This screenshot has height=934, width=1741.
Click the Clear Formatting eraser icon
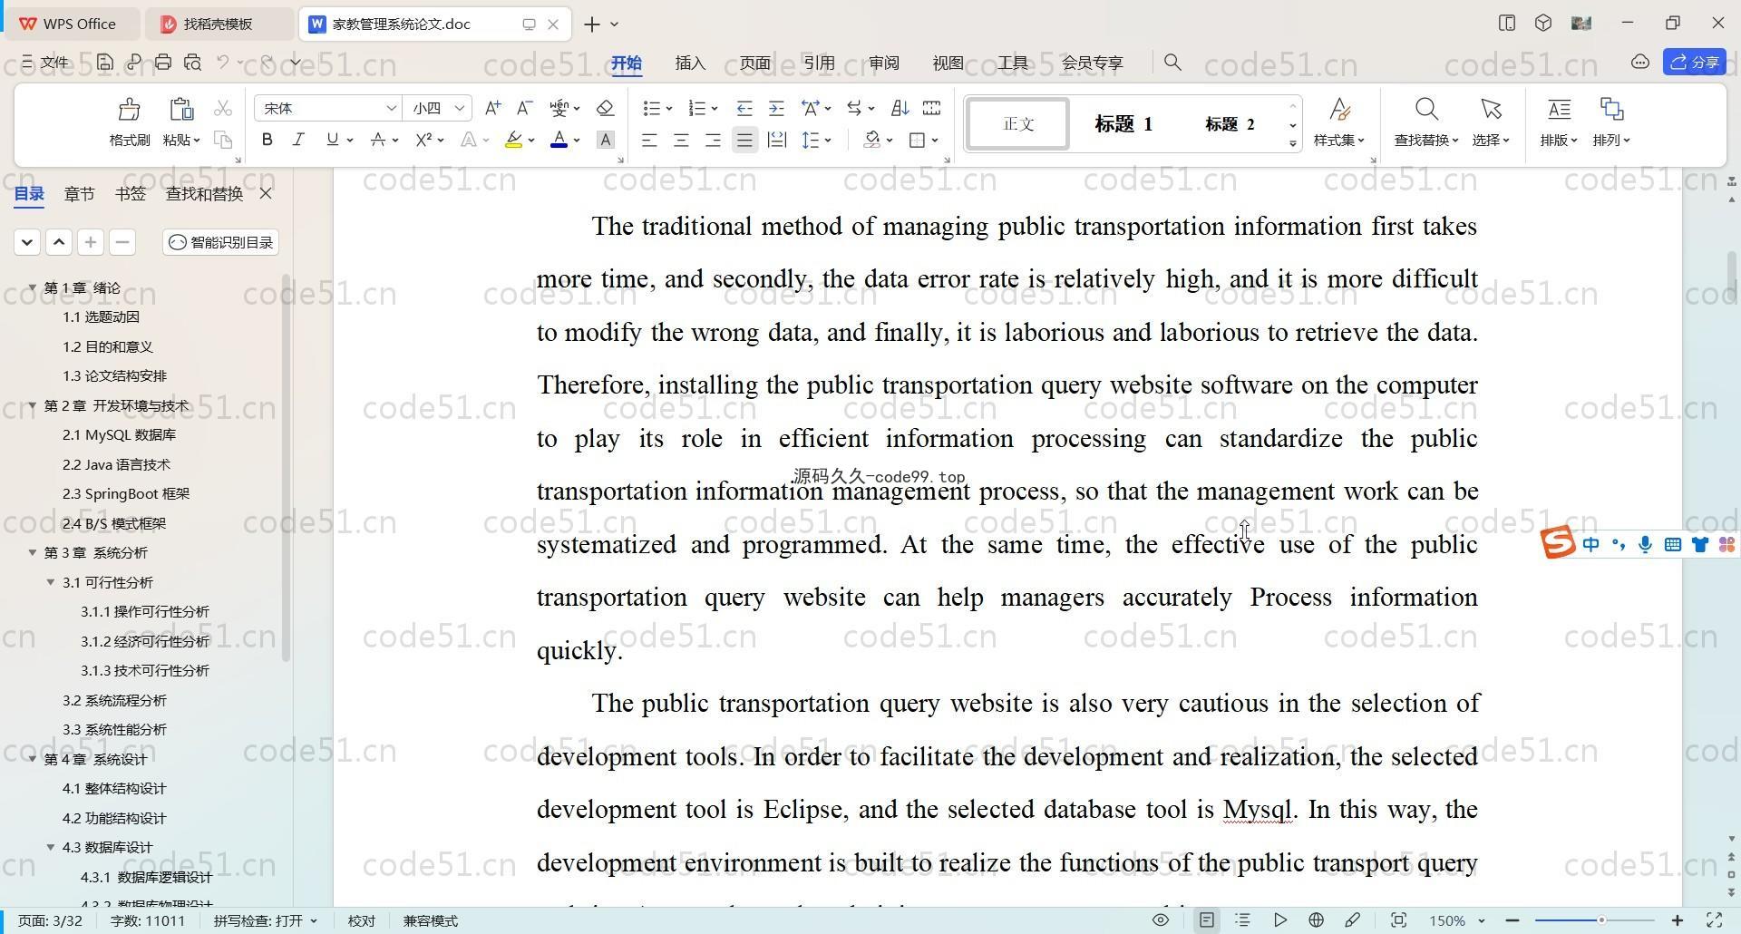click(x=606, y=108)
